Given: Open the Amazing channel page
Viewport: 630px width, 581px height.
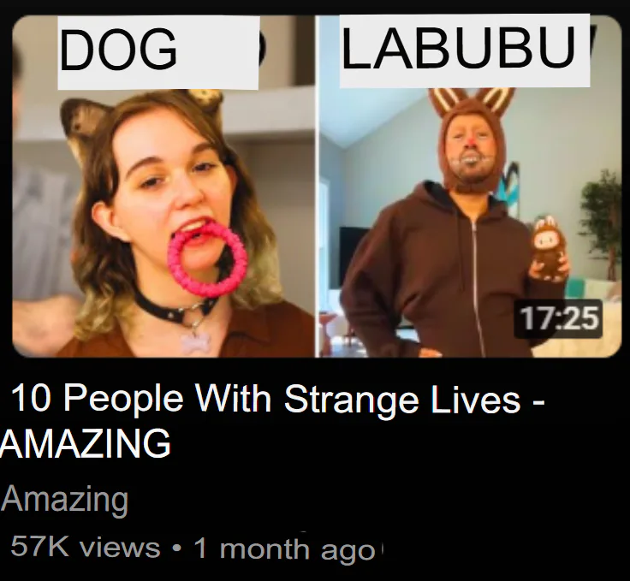Looking at the screenshot, I should pos(64,499).
